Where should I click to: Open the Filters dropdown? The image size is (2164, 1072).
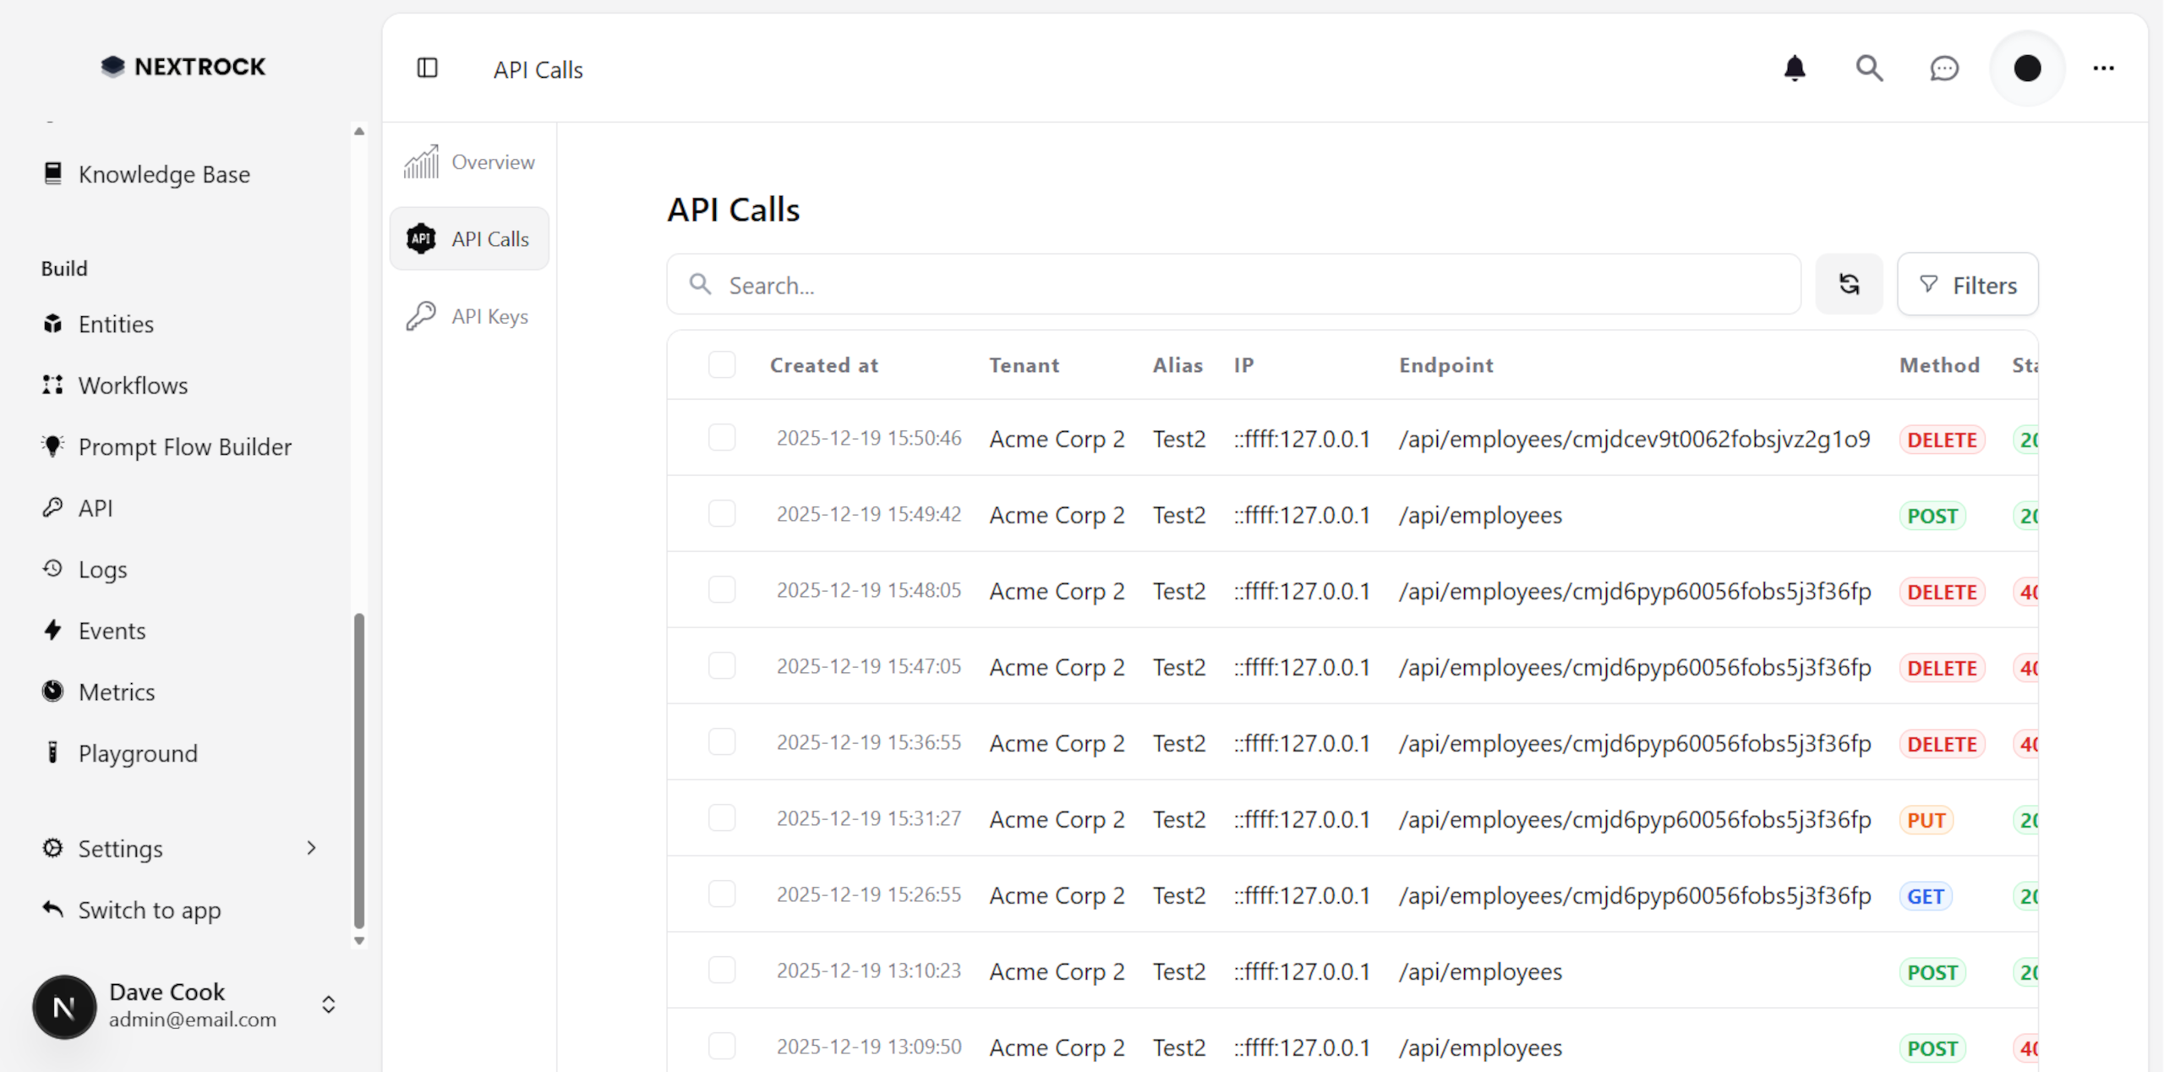coord(1968,285)
